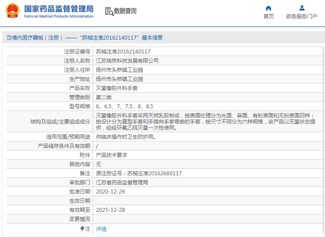Viewport: 325px width, 237px height.
Task: Click the 其他内容 label
Action: pos(80,164)
